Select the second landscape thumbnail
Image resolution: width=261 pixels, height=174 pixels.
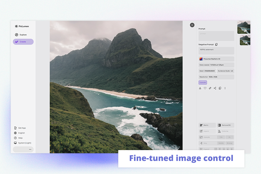coord(245,40)
